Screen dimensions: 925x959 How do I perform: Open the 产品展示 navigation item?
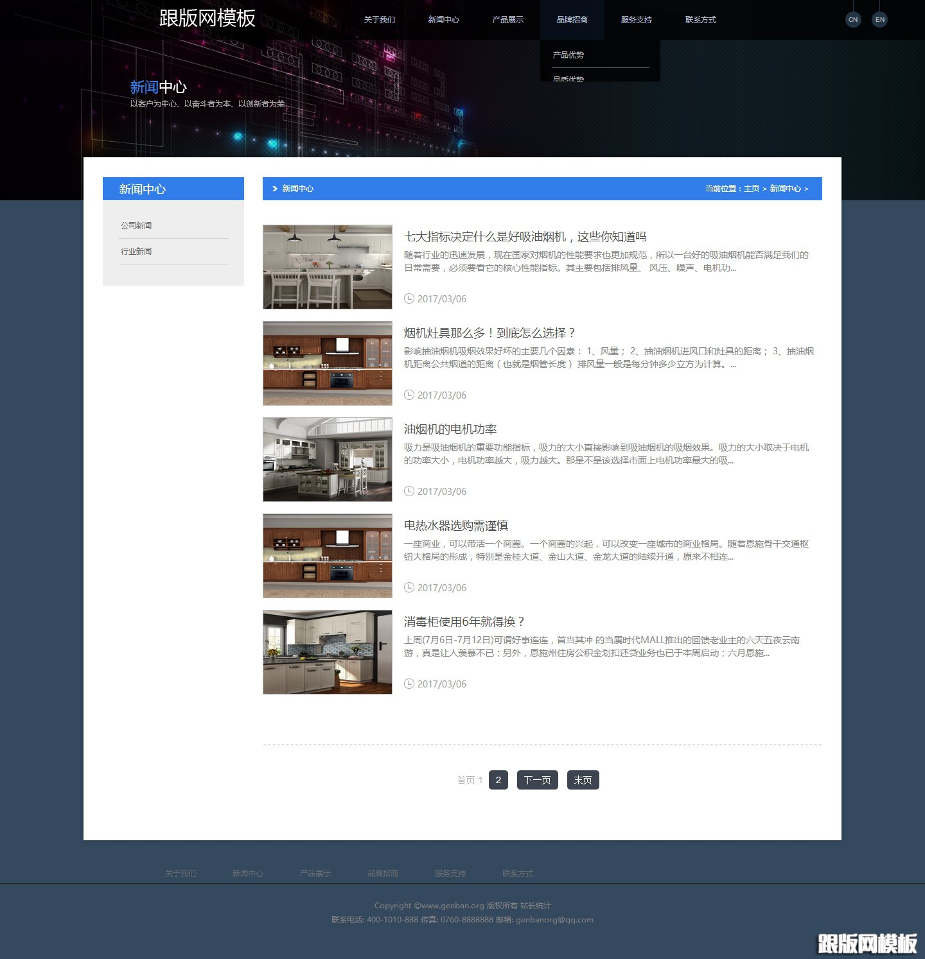tap(507, 20)
